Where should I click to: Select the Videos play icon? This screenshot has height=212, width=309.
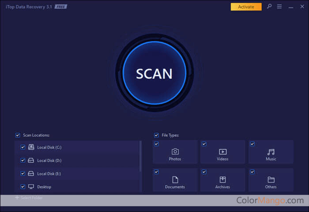pos(222,152)
